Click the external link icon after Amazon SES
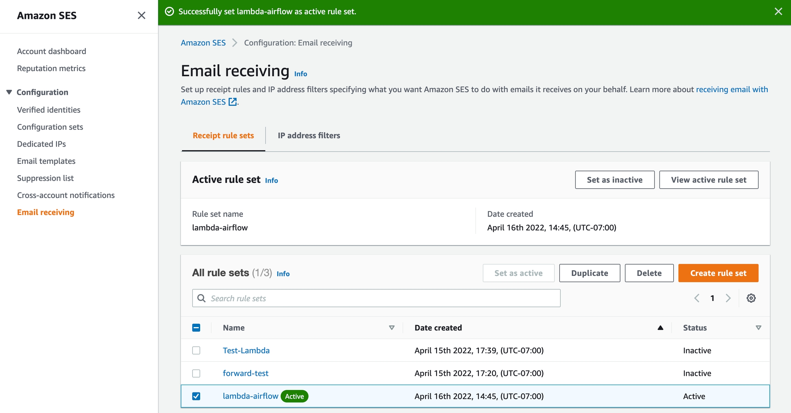 coord(232,102)
